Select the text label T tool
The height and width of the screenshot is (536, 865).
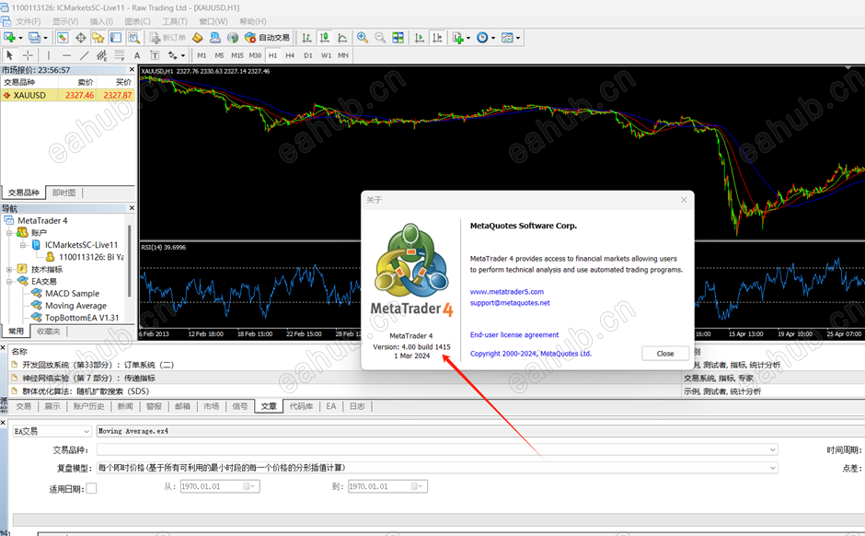point(155,55)
